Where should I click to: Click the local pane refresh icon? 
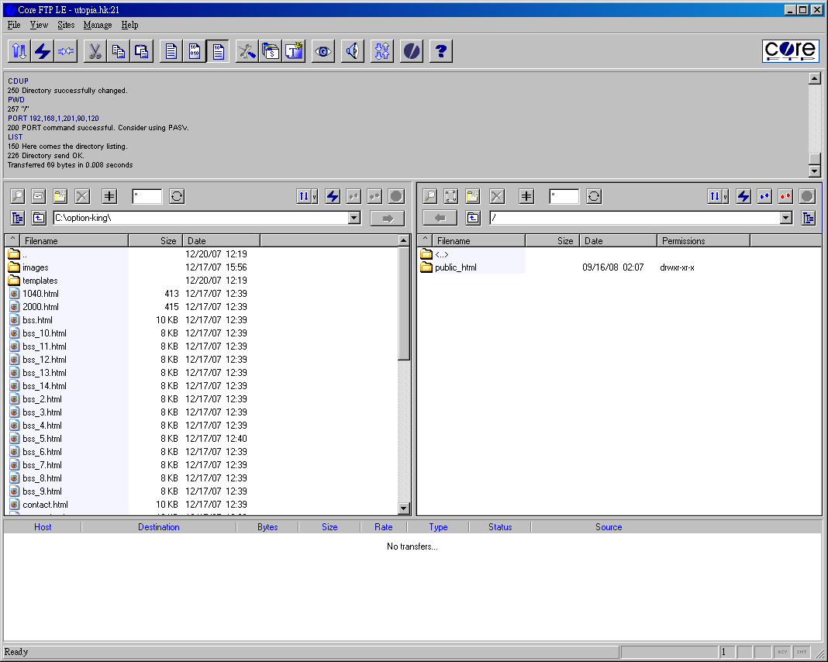coord(177,196)
